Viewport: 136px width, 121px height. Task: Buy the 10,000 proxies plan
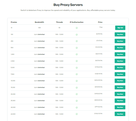tap(120, 81)
